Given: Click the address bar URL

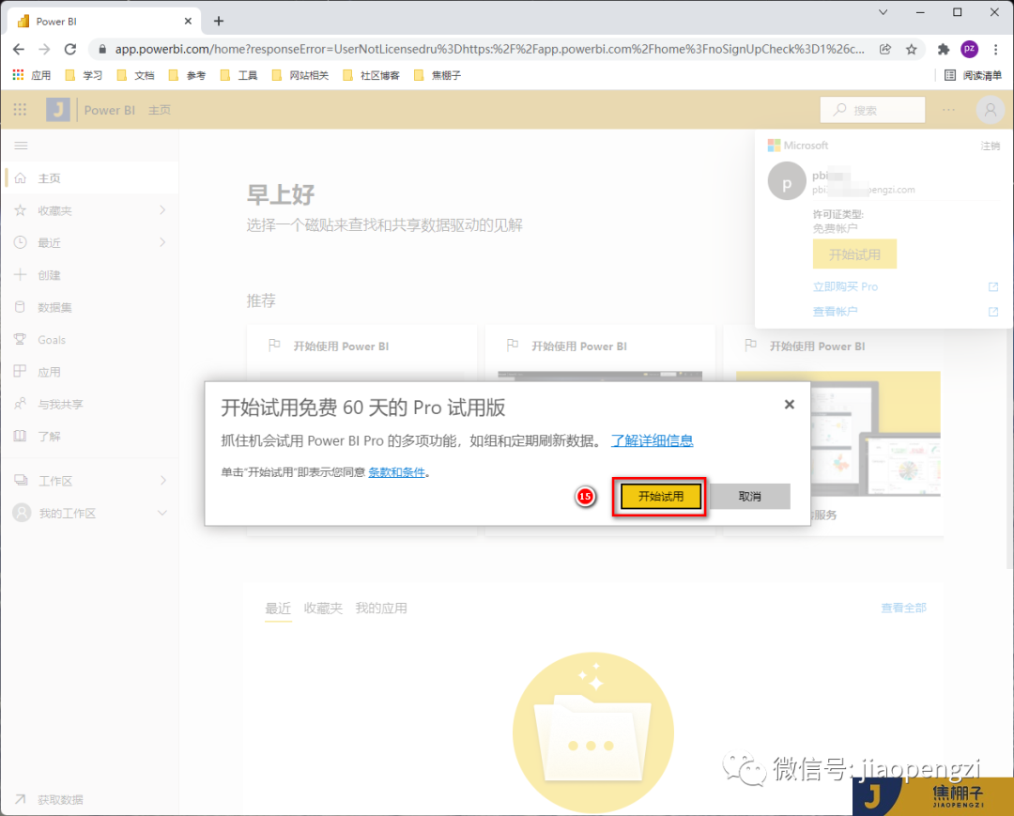Looking at the screenshot, I should coord(489,49).
